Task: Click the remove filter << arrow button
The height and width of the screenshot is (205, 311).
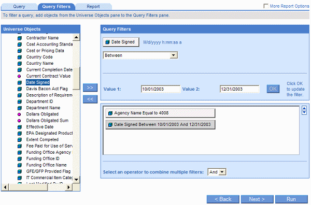Action: point(90,99)
